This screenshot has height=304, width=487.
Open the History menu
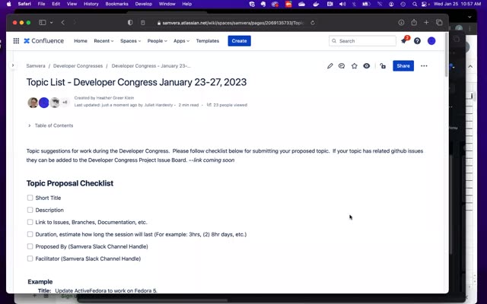91,4
